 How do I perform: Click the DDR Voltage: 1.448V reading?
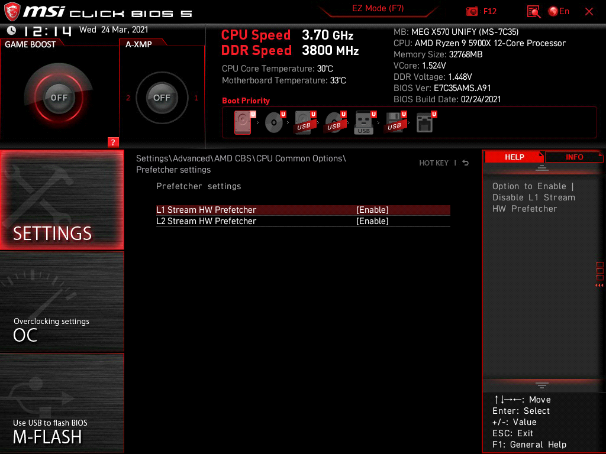[x=433, y=77]
